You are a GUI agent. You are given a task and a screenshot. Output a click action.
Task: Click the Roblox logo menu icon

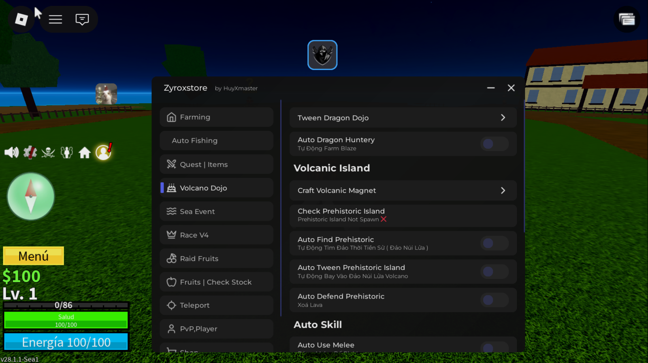tap(21, 19)
